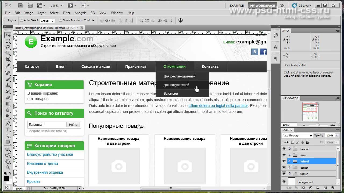Expand the menu layer group
This screenshot has width=344, height=193.
(x=289, y=155)
